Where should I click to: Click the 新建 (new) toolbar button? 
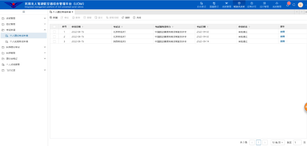54,18
